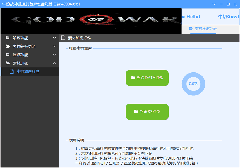Click the folder icon beside 素材转换功能
The height and width of the screenshot is (168, 240).
tap(8, 46)
